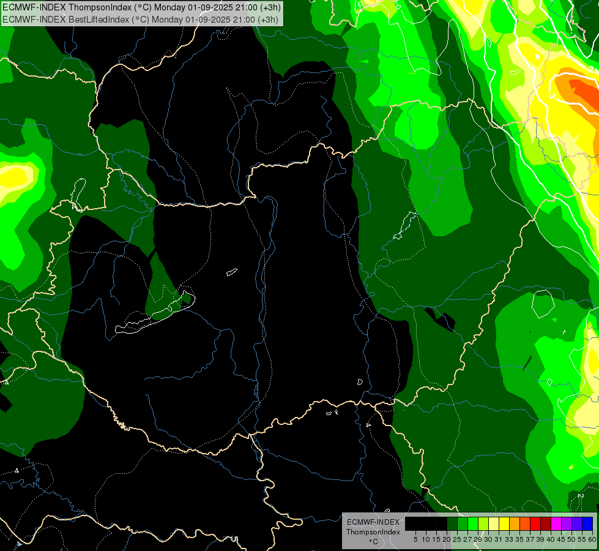
Task: Click the '°C' unit label in legend
Action: (374, 542)
